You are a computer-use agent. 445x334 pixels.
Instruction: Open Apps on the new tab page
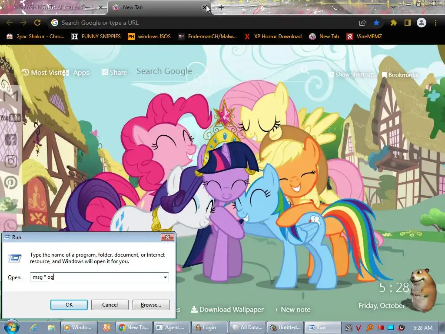(x=76, y=73)
